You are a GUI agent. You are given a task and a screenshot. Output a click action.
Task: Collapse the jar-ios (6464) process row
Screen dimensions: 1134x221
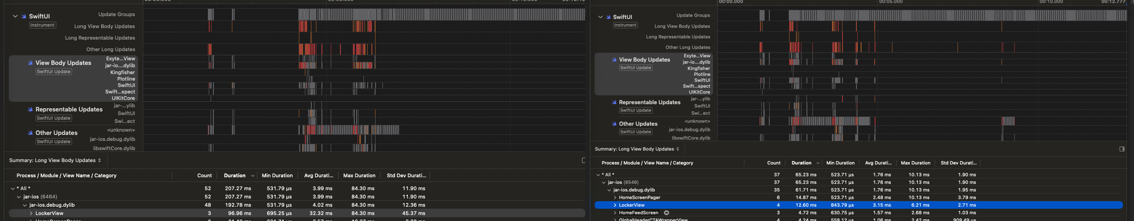click(x=19, y=197)
